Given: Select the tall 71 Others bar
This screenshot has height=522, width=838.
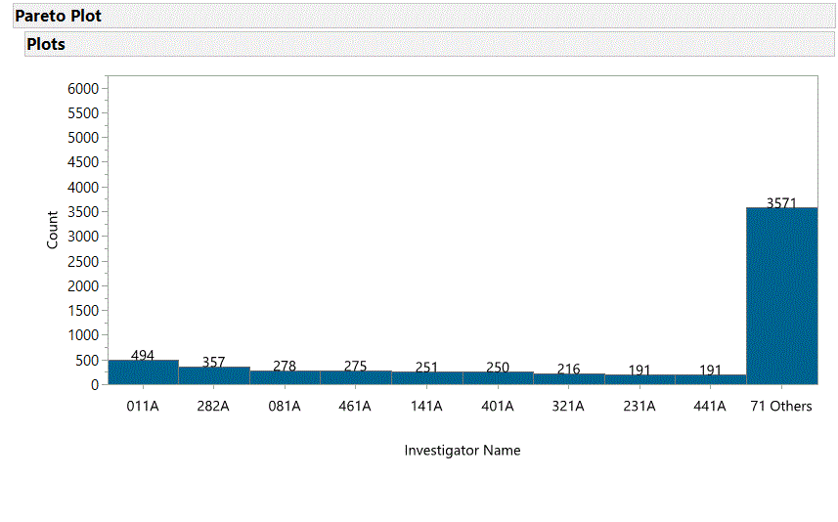Looking at the screenshot, I should (782, 295).
